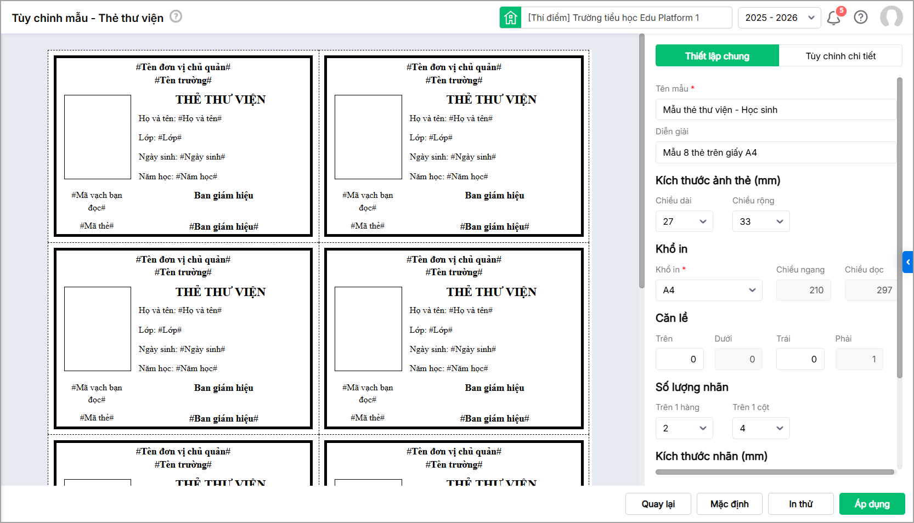
Task: Click the In thử button
Action: pyautogui.click(x=801, y=504)
